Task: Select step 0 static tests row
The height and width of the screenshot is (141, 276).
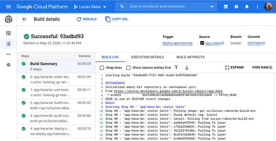Action: 56,80
